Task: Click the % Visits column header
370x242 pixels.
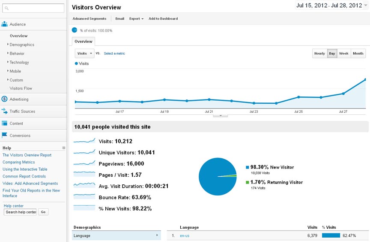Action: [x=329, y=227]
